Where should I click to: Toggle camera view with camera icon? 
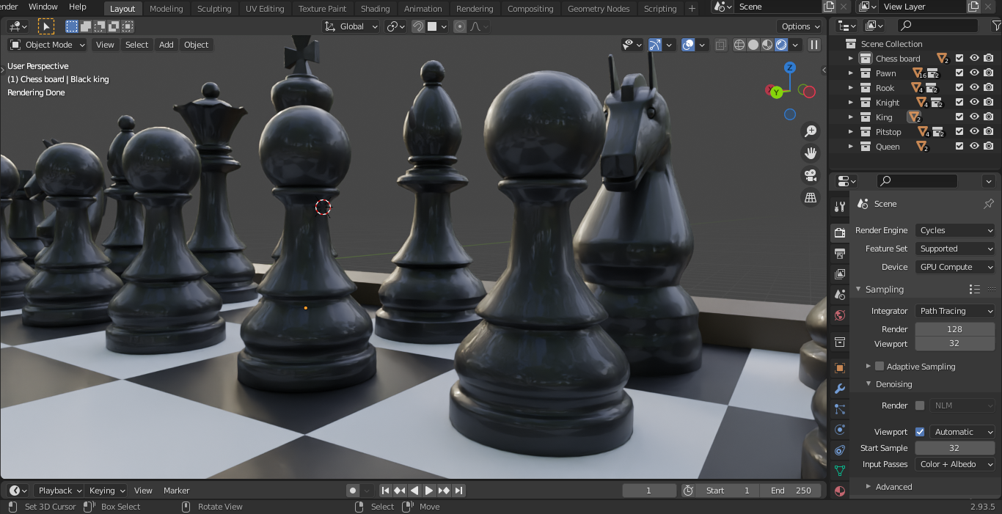pyautogui.click(x=811, y=175)
